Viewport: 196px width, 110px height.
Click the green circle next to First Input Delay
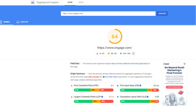(x=118, y=85)
